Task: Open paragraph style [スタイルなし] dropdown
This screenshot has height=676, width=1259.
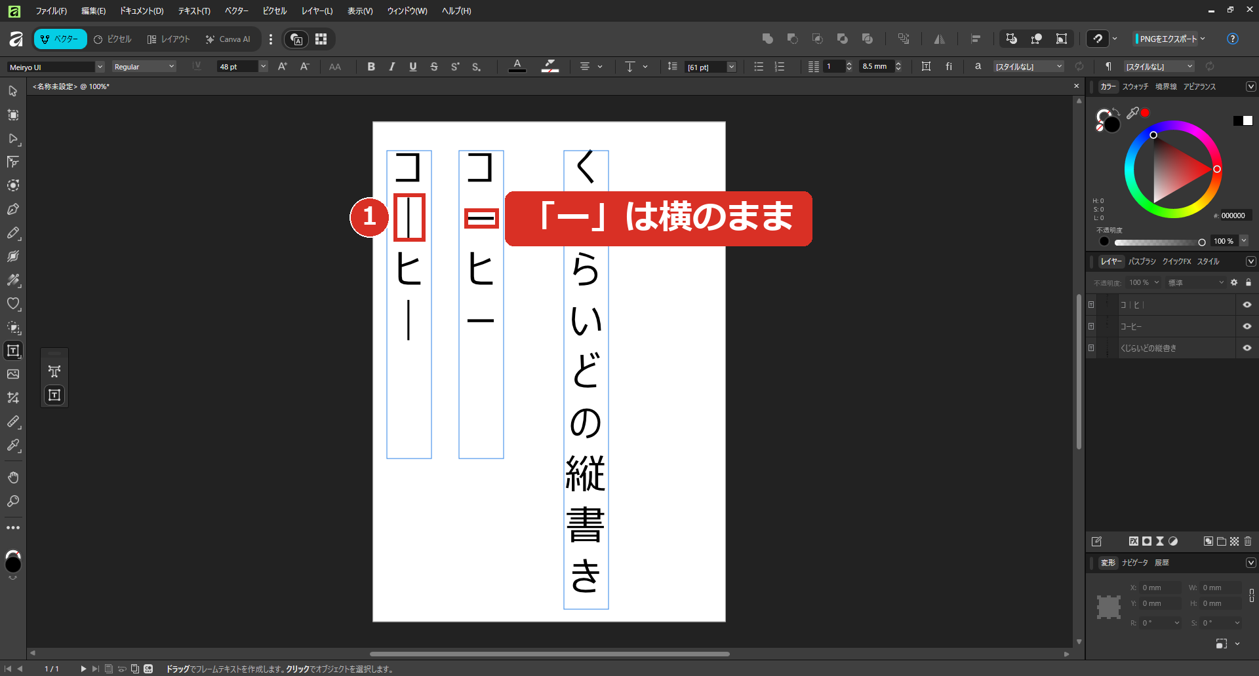Action: (1159, 67)
